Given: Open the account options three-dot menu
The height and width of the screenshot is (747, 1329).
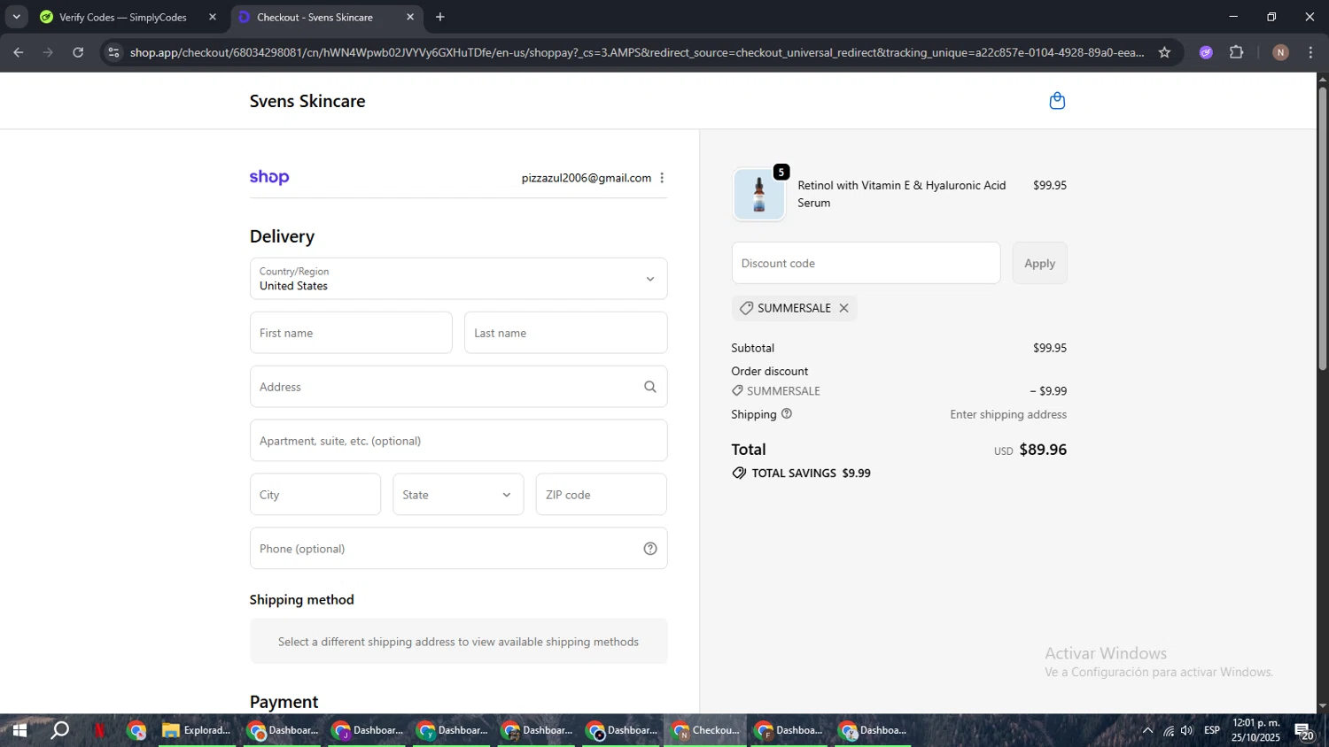Looking at the screenshot, I should click(662, 178).
